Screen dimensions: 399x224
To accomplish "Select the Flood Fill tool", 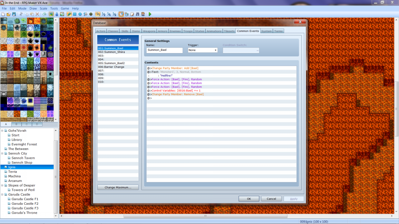I will (x=85, y=14).
